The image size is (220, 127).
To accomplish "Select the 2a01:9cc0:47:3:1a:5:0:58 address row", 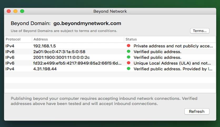I will coord(110,52).
